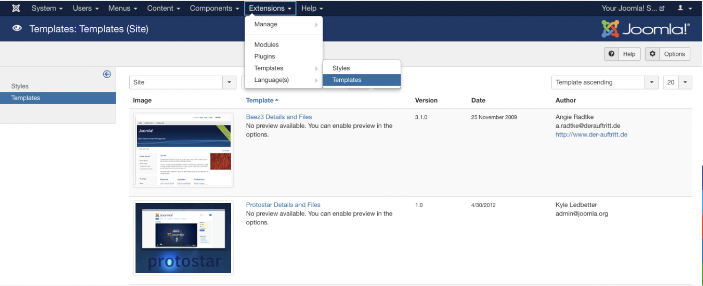
Task: Choose Templates in the highlighted submenu
Action: (361, 80)
